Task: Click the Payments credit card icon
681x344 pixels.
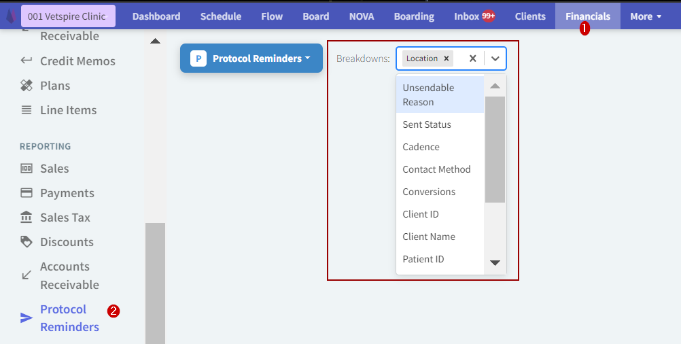Action: click(x=27, y=193)
